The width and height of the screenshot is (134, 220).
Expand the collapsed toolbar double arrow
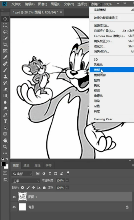2,10
